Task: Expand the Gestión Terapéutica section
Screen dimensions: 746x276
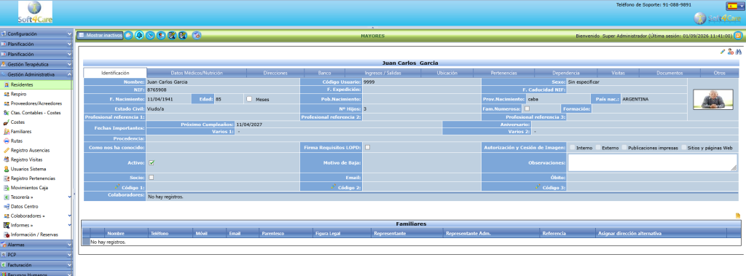Action: [36, 64]
